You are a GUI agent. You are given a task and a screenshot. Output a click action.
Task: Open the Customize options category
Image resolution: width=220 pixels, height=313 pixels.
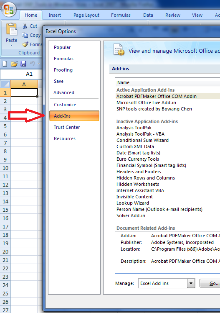(65, 105)
